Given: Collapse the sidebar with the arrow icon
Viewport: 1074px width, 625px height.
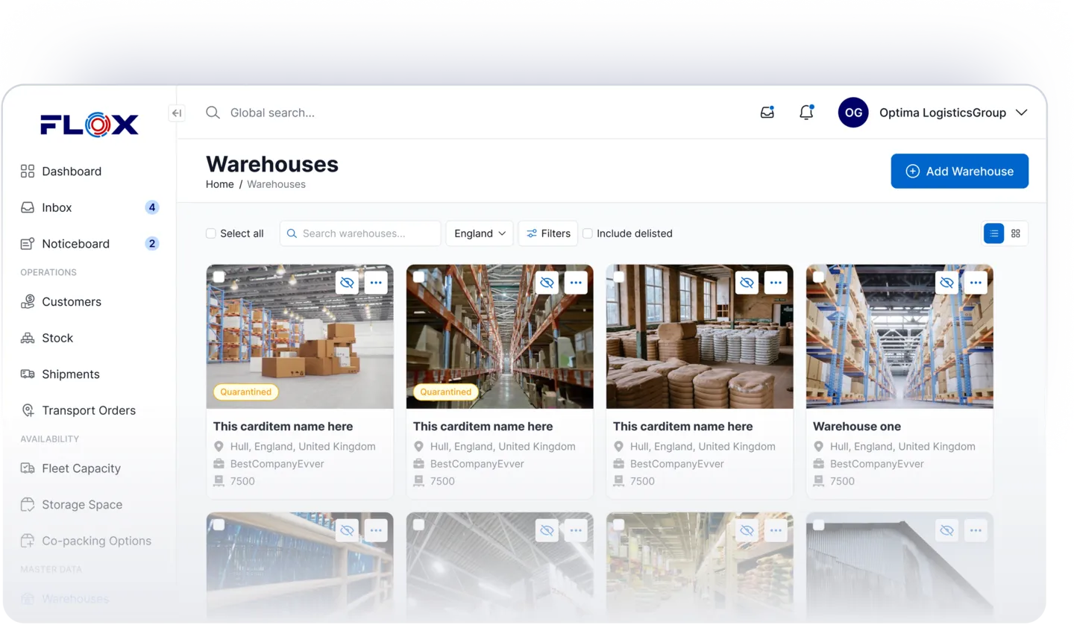Looking at the screenshot, I should tap(177, 113).
